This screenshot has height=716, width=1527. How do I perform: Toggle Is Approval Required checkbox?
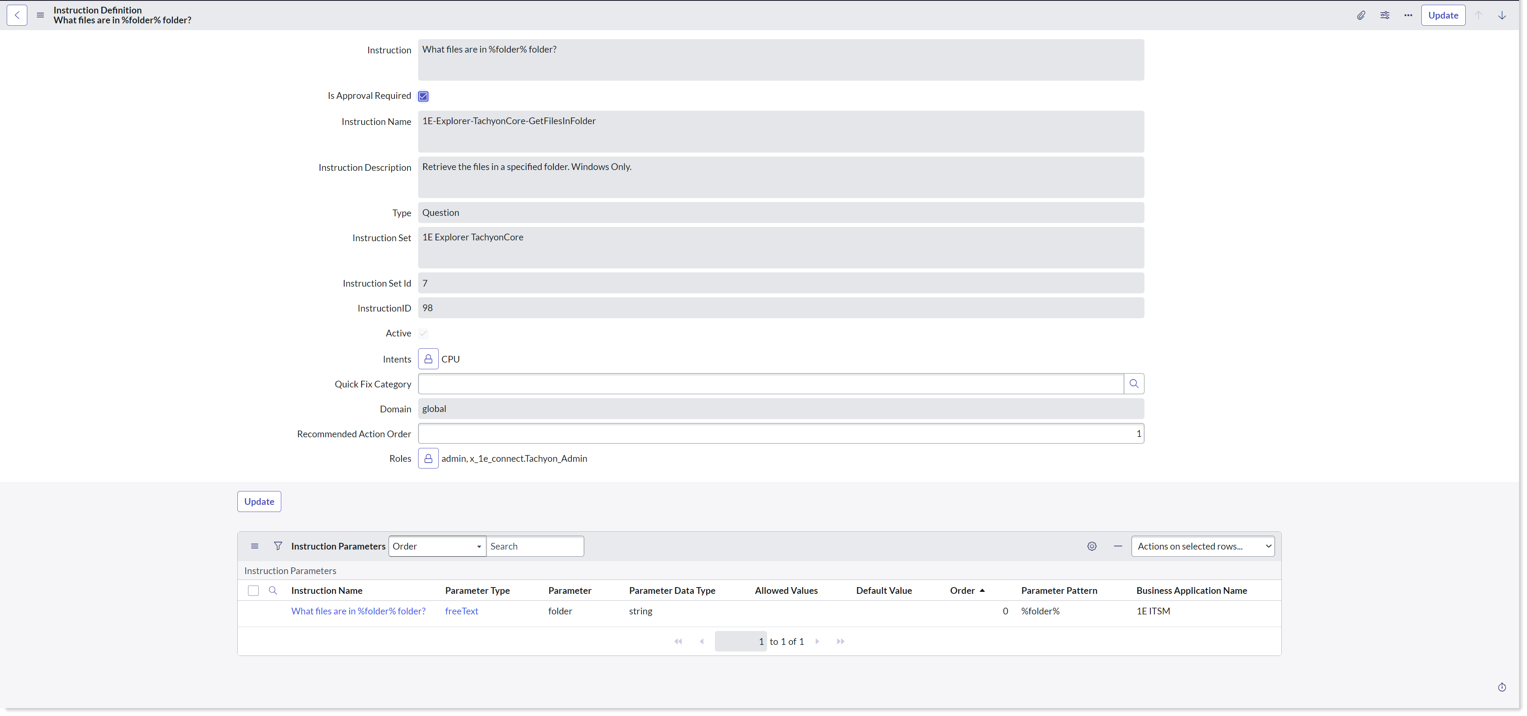[423, 96]
